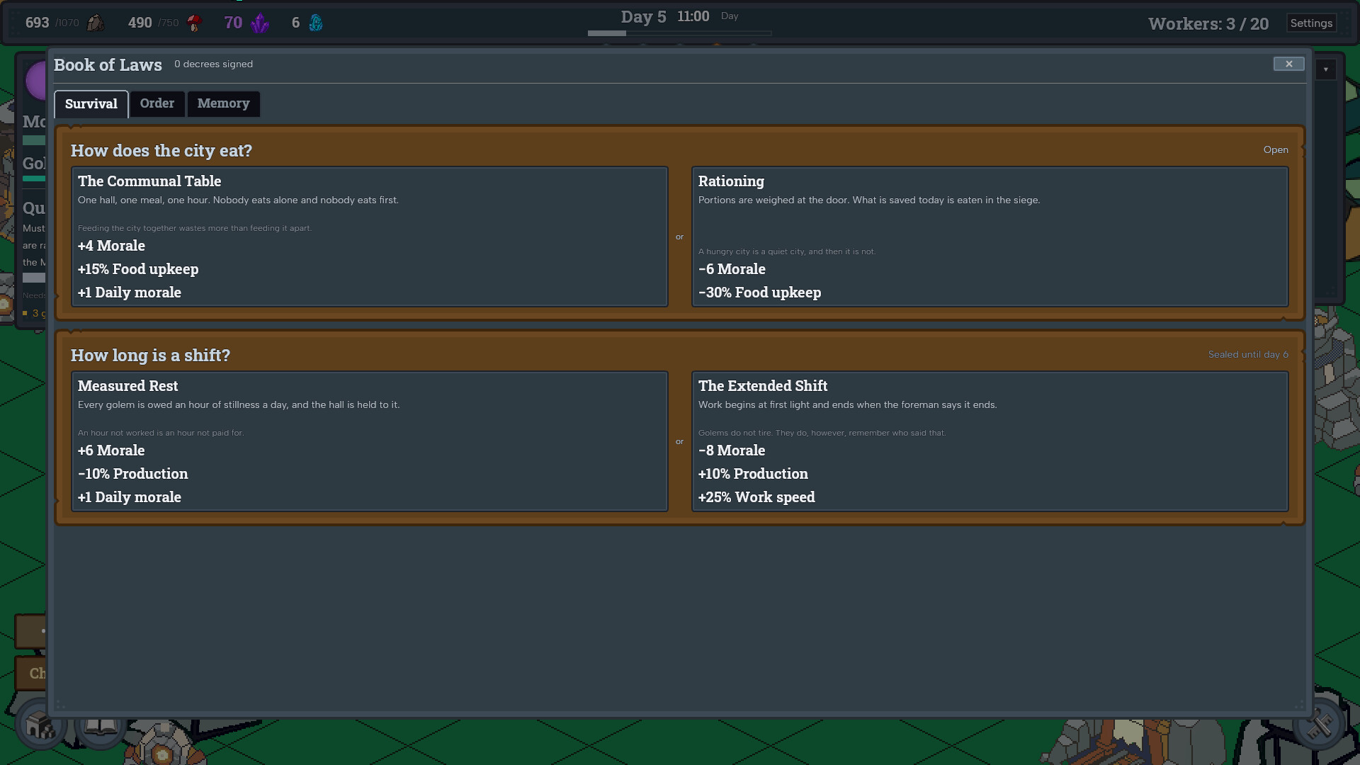
Task: Click the +15% Food upkeep effect
Action: pos(138,269)
